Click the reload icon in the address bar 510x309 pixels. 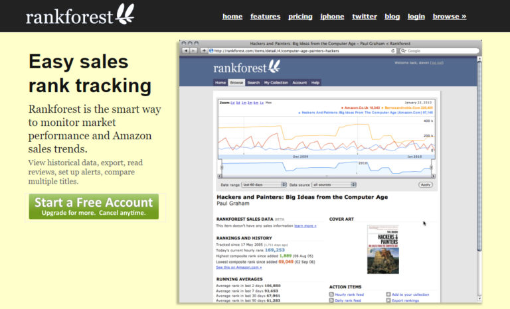[x=393, y=50]
